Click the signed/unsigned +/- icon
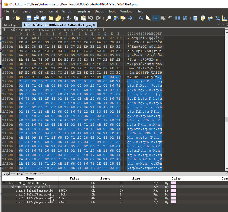Image resolution: width=228 pixels, height=212 pixels. coord(217,18)
